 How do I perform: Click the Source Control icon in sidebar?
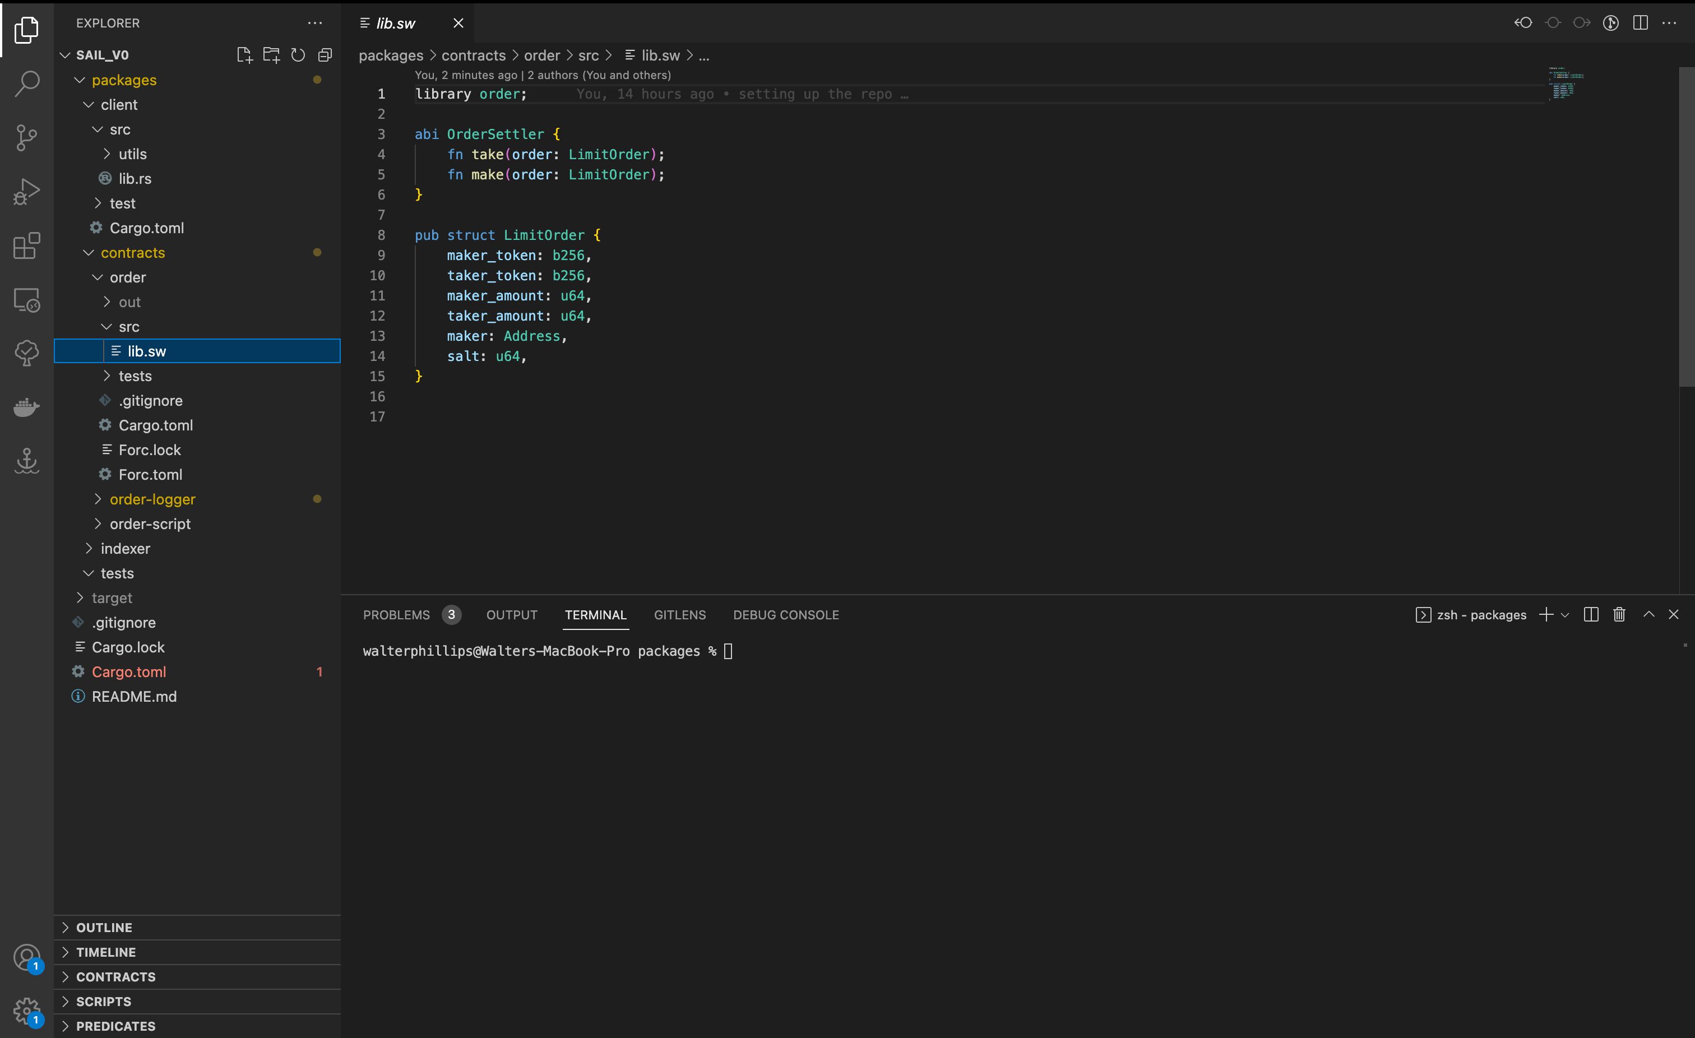click(27, 136)
